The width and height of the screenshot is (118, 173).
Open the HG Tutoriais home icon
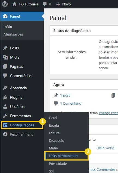14,4
